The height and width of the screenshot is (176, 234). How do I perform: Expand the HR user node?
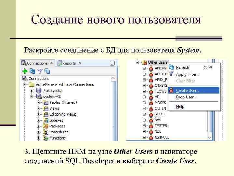coord(144,97)
